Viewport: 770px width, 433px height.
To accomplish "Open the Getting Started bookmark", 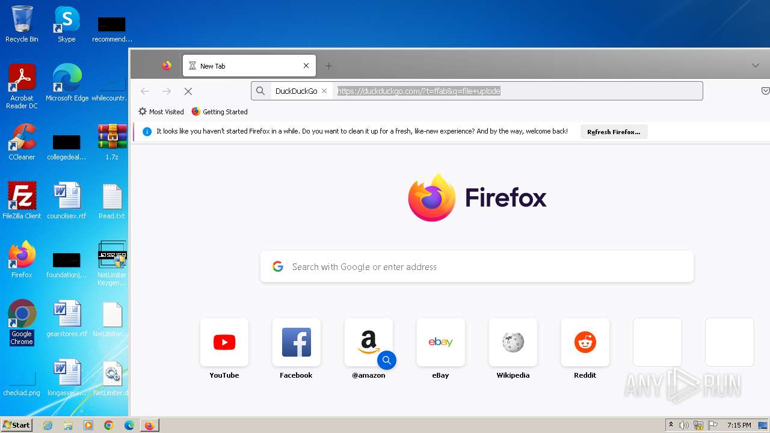I will [x=220, y=111].
